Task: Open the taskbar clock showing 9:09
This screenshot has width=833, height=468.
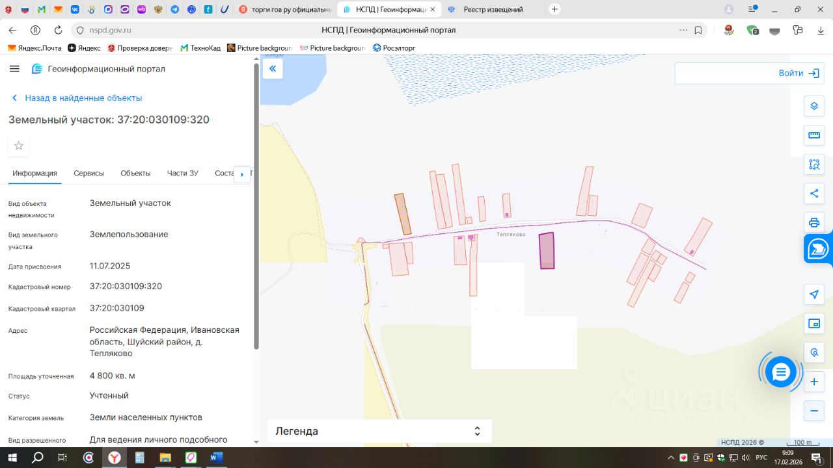Action: coord(787,458)
